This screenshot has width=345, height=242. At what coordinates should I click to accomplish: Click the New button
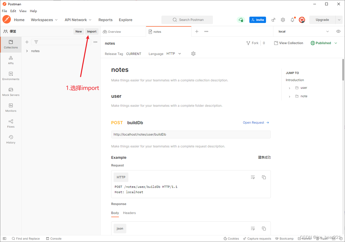click(79, 31)
